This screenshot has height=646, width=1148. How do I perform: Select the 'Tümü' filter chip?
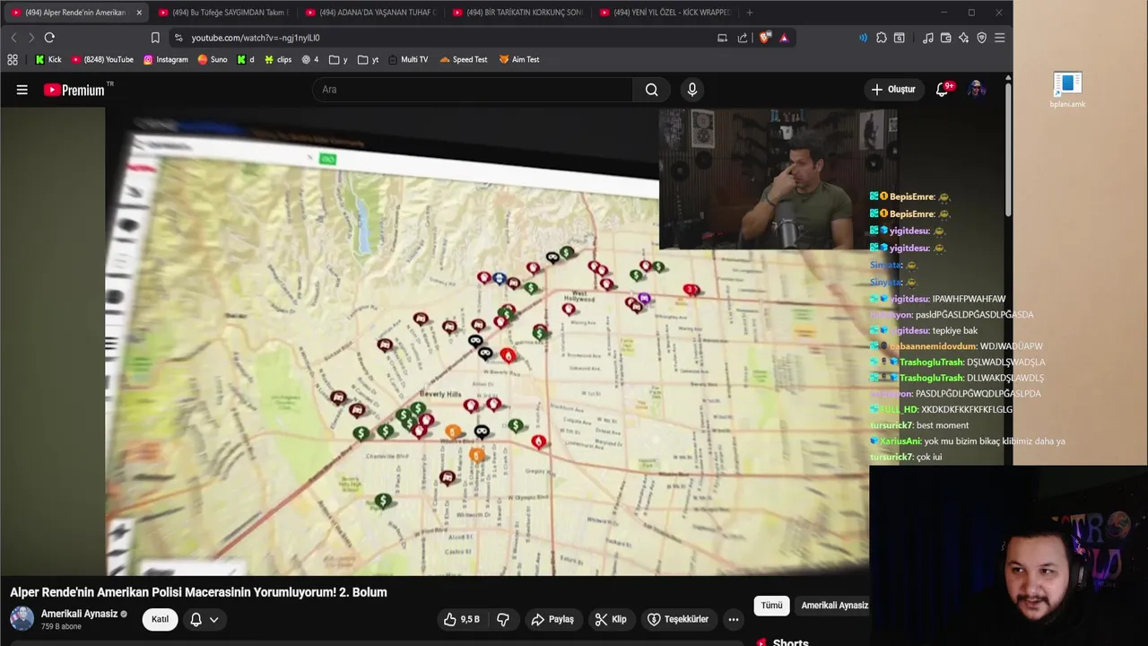[771, 606]
